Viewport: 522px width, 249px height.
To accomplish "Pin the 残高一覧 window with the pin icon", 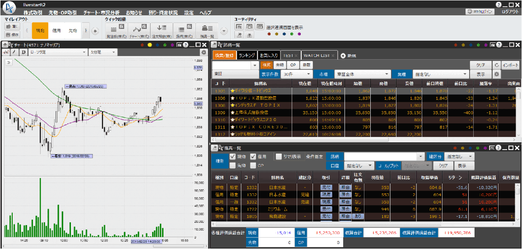I will tap(214, 147).
